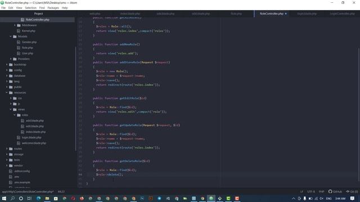Expand the routes folder
Screen dimensions: 360x202
[x=7, y=149]
